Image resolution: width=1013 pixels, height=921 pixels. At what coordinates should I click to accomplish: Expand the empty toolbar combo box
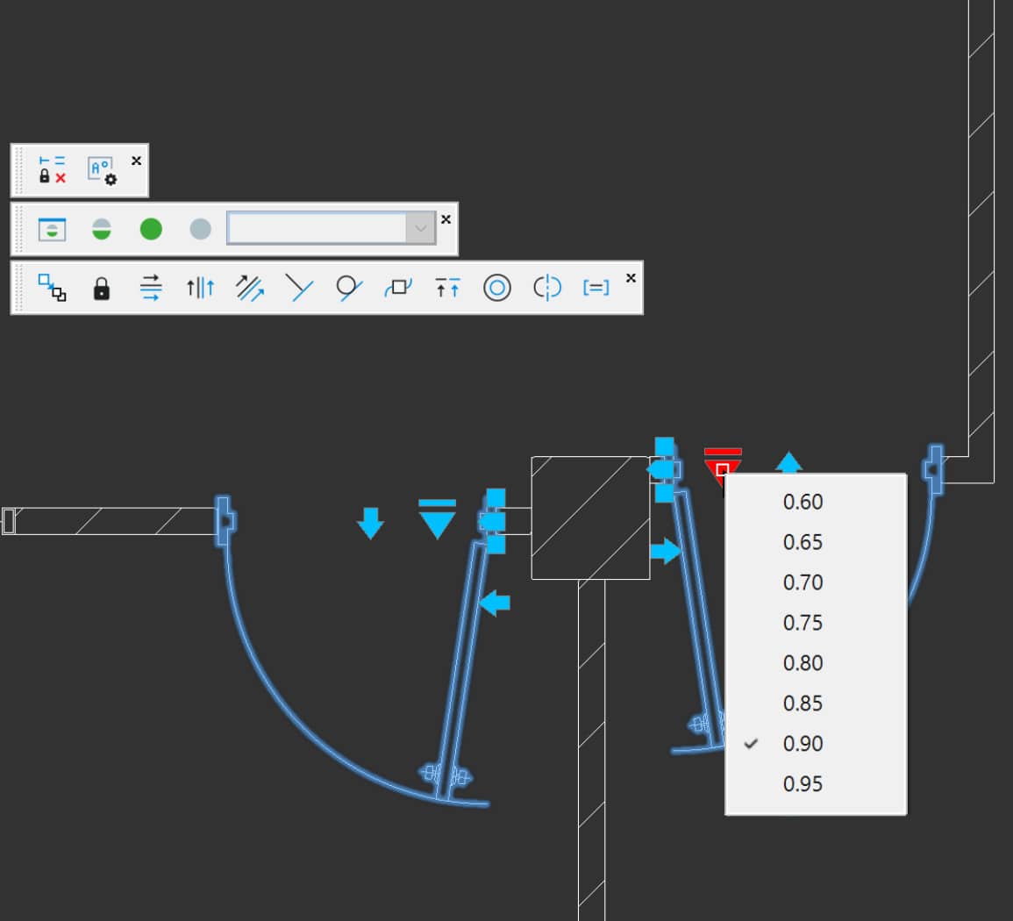[x=420, y=229]
